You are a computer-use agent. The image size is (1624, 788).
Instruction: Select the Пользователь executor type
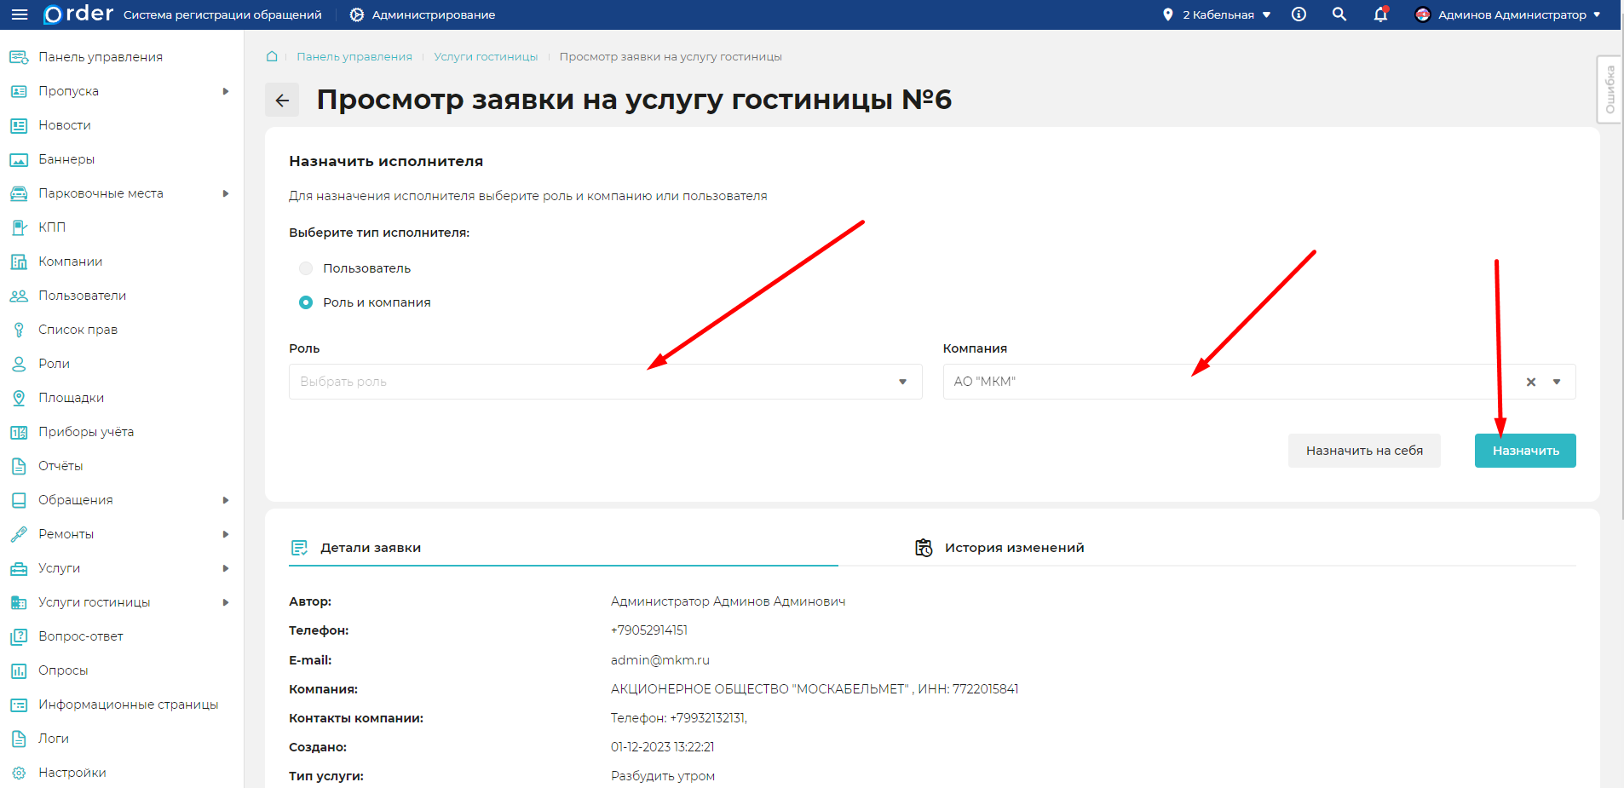305,267
